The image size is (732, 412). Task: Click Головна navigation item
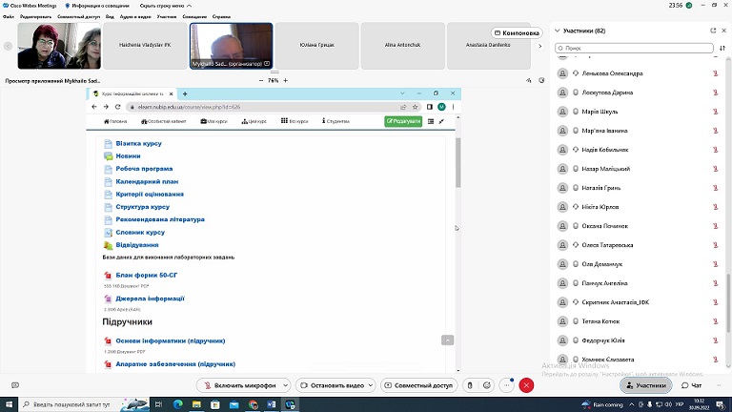(115, 121)
